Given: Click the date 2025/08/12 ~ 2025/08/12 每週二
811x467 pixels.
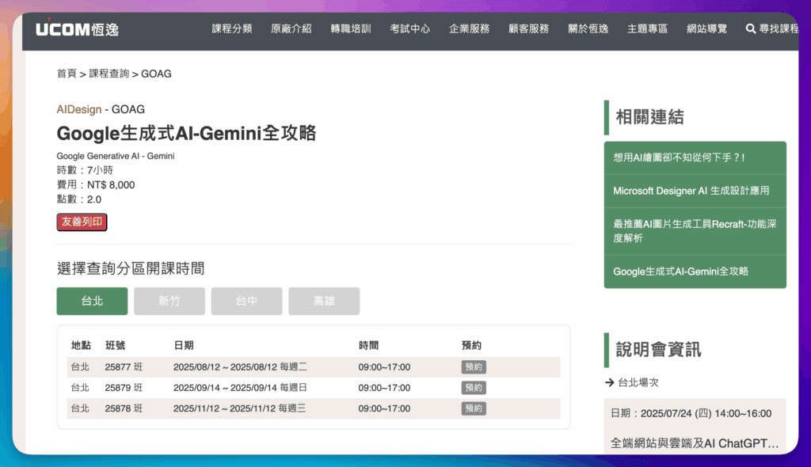Looking at the screenshot, I should click(240, 367).
